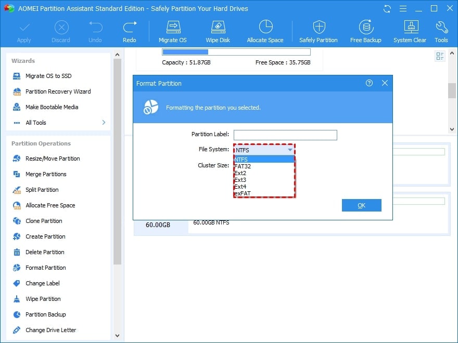Select Wipe Partition operation

pos(43,299)
